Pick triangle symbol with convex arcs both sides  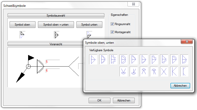click(123, 60)
